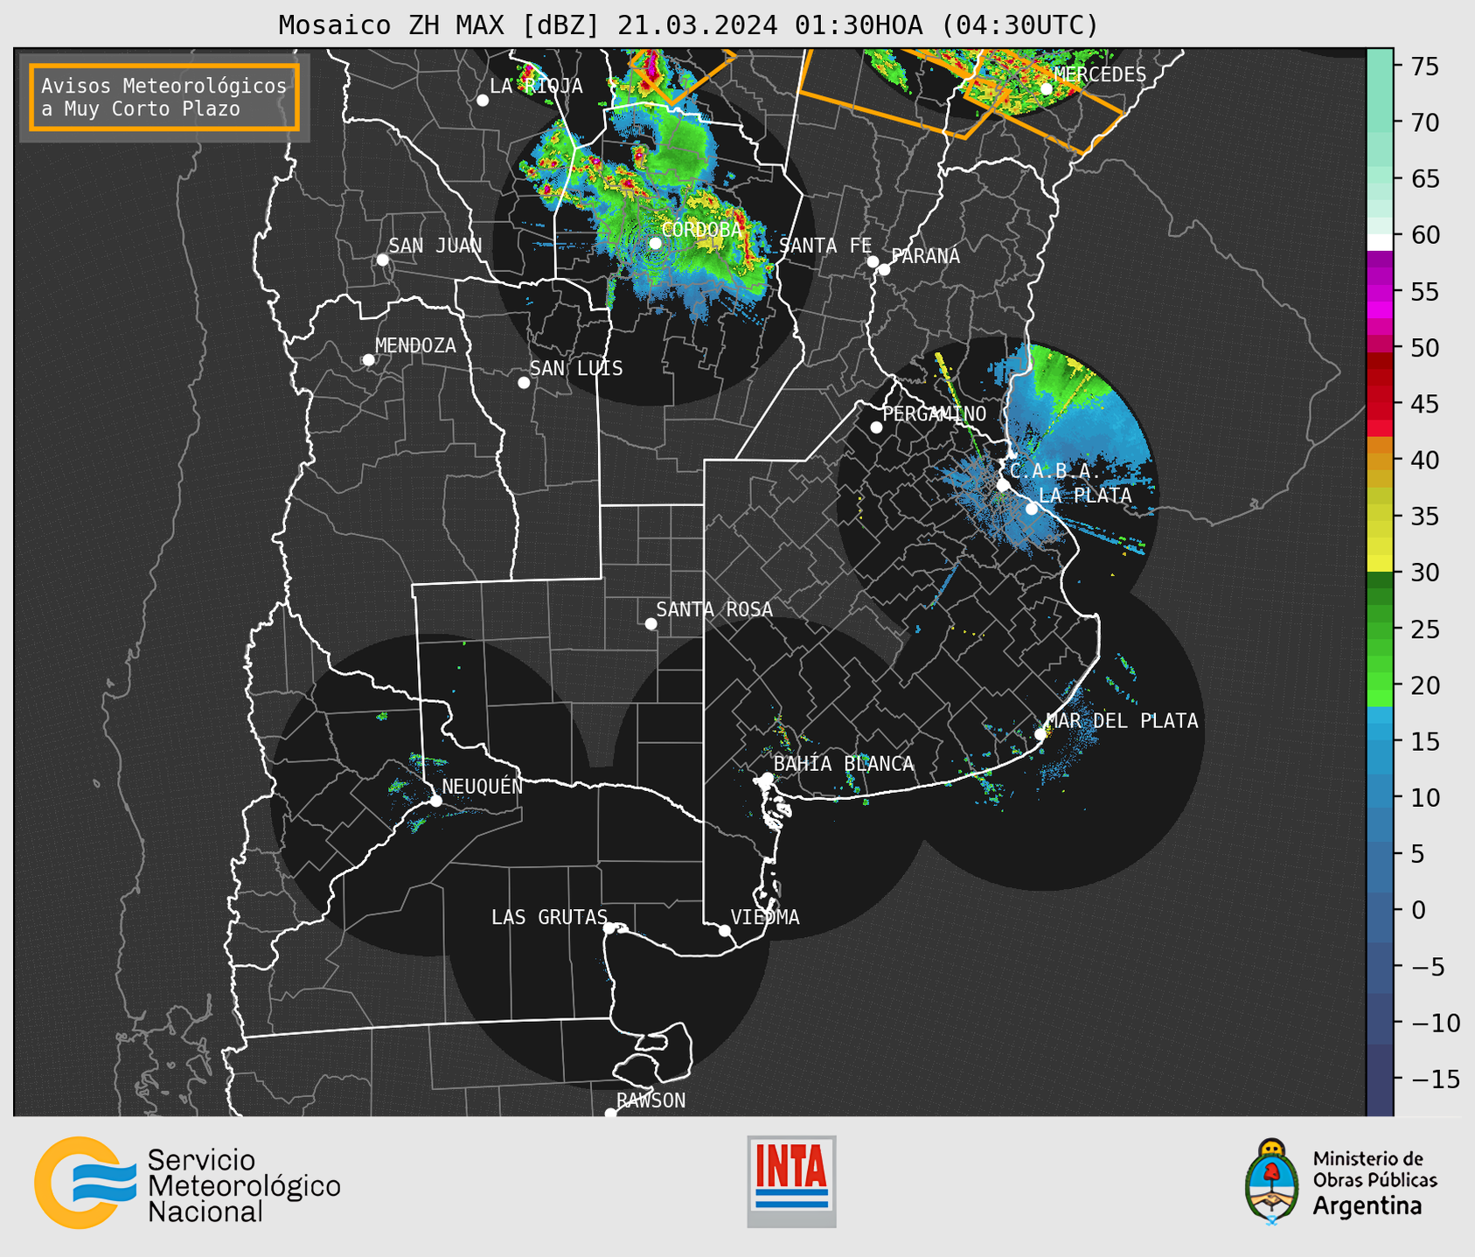The image size is (1475, 1257).
Task: Click the NEUQUÉN label text
Action: pyautogui.click(x=483, y=786)
